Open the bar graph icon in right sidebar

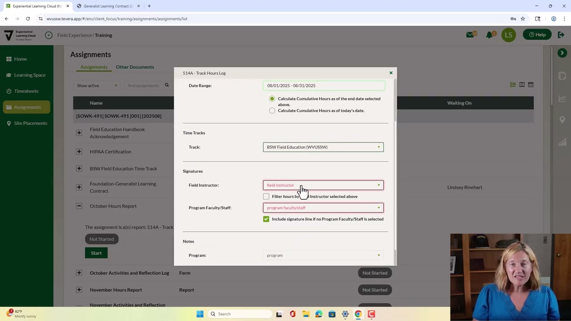click(562, 142)
